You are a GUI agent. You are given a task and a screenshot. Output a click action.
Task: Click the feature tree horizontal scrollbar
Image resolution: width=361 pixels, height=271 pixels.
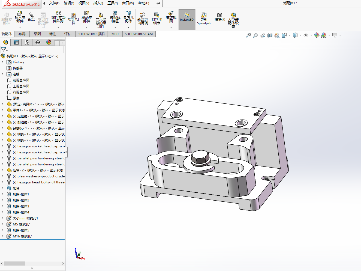point(15,263)
